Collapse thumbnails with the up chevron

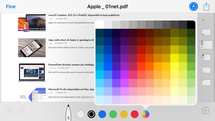click(x=203, y=20)
